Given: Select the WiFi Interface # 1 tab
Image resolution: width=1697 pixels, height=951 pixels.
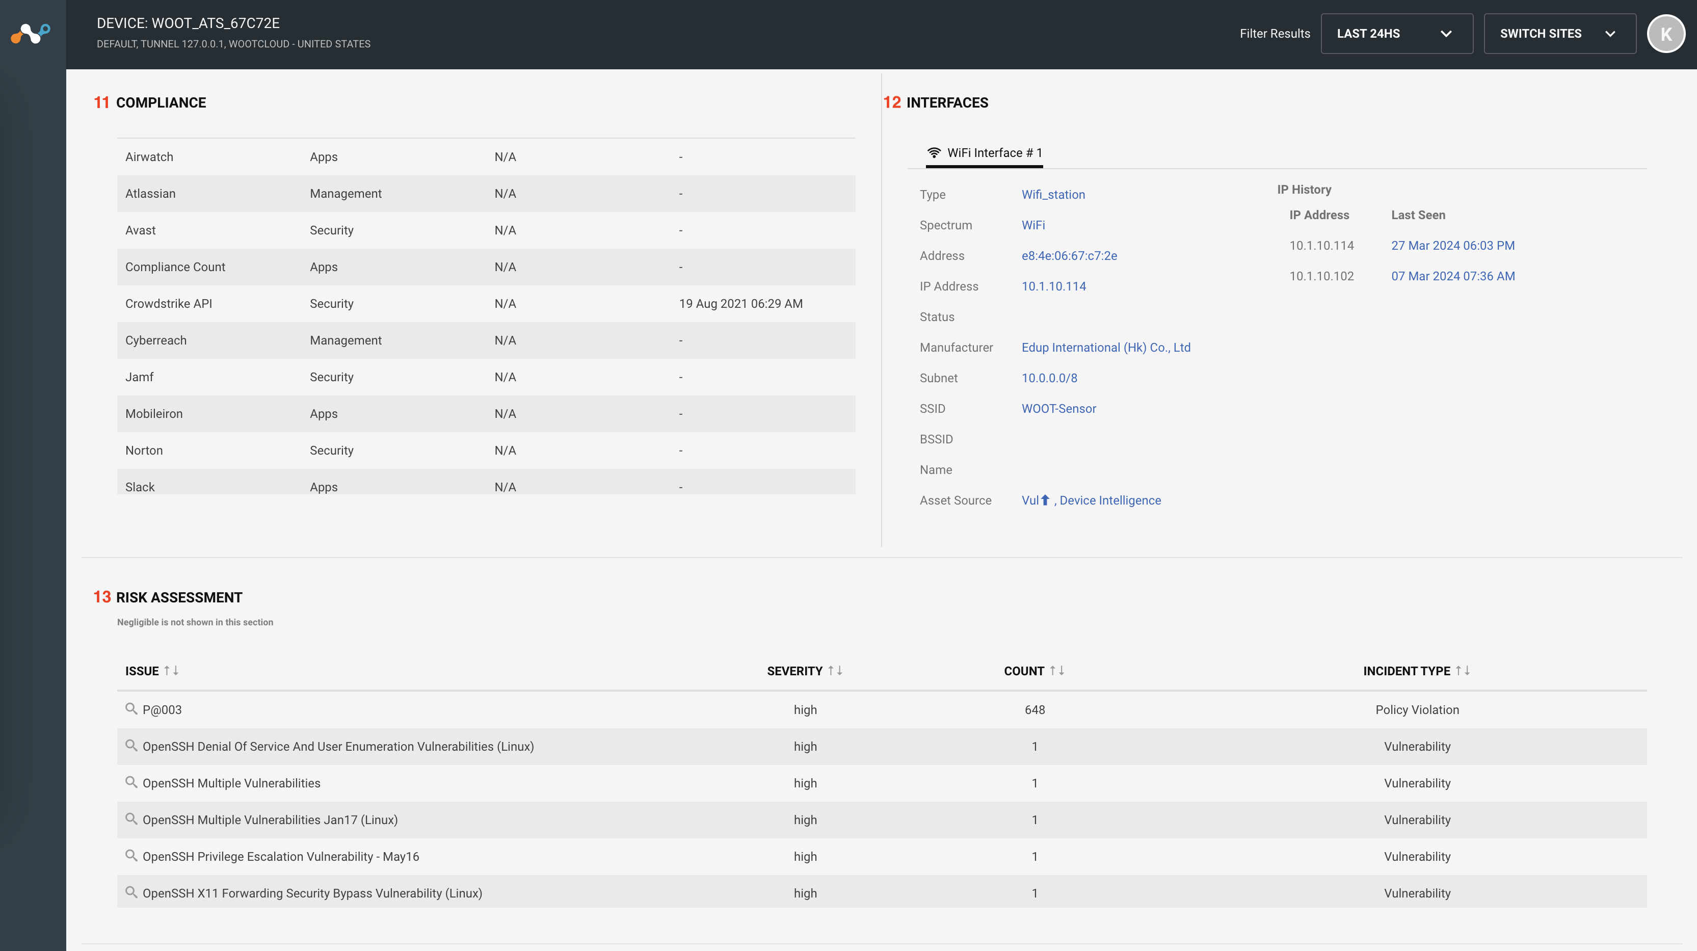Looking at the screenshot, I should [984, 153].
